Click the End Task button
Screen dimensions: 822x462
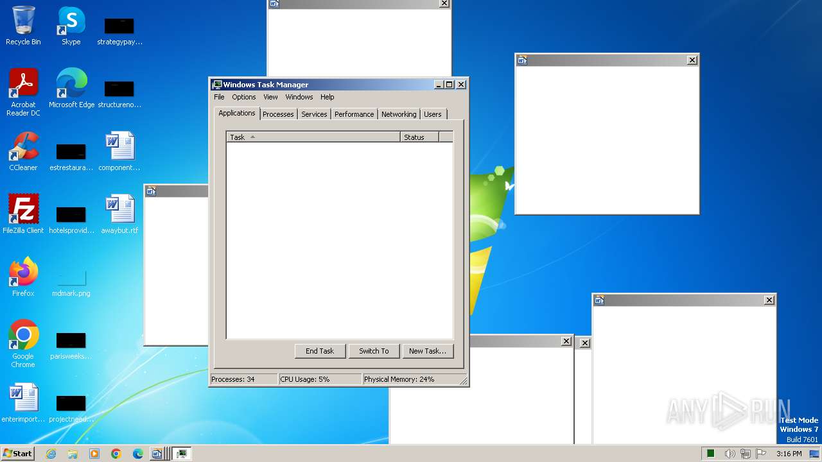(320, 351)
